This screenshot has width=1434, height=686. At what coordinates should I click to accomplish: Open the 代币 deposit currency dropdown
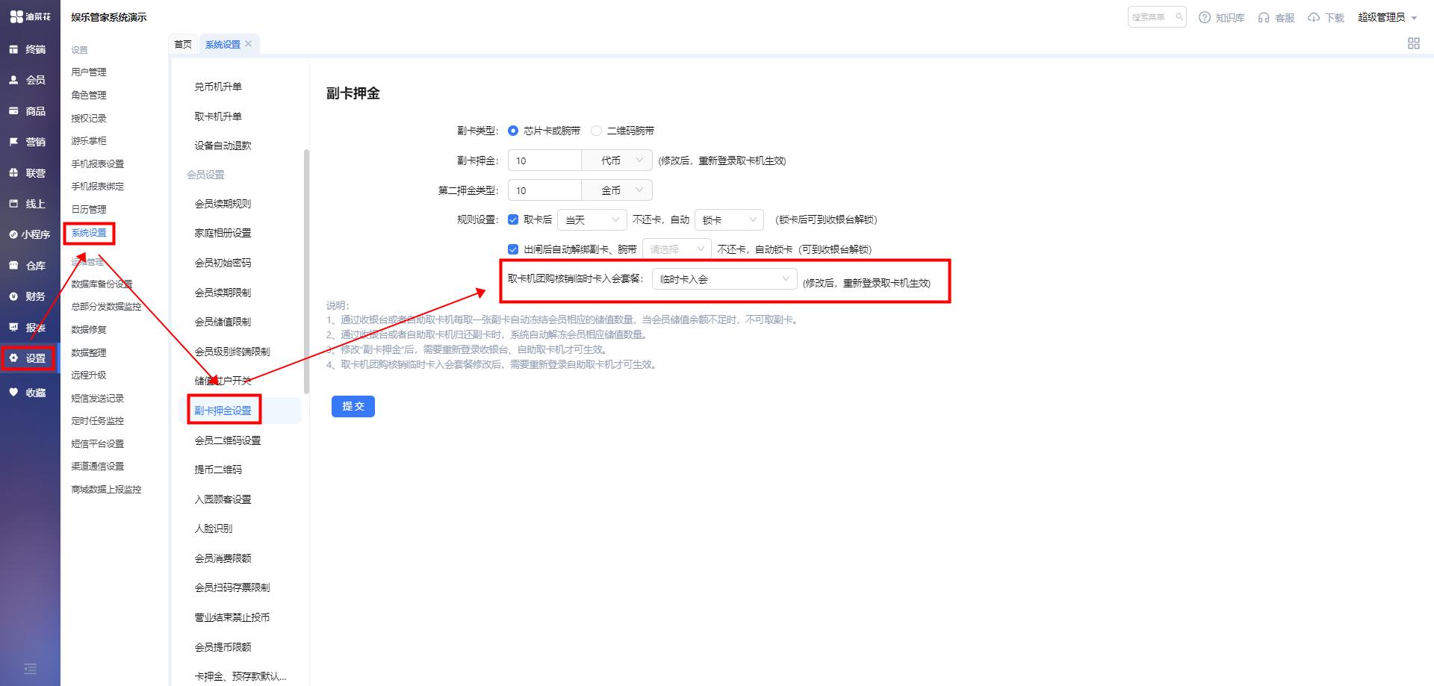pos(617,160)
